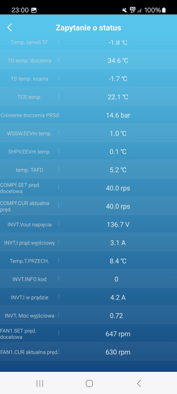177x394 pixels.
Task: Select the 'COMPf.SET pręd. docelowa' label
Action: [21, 188]
